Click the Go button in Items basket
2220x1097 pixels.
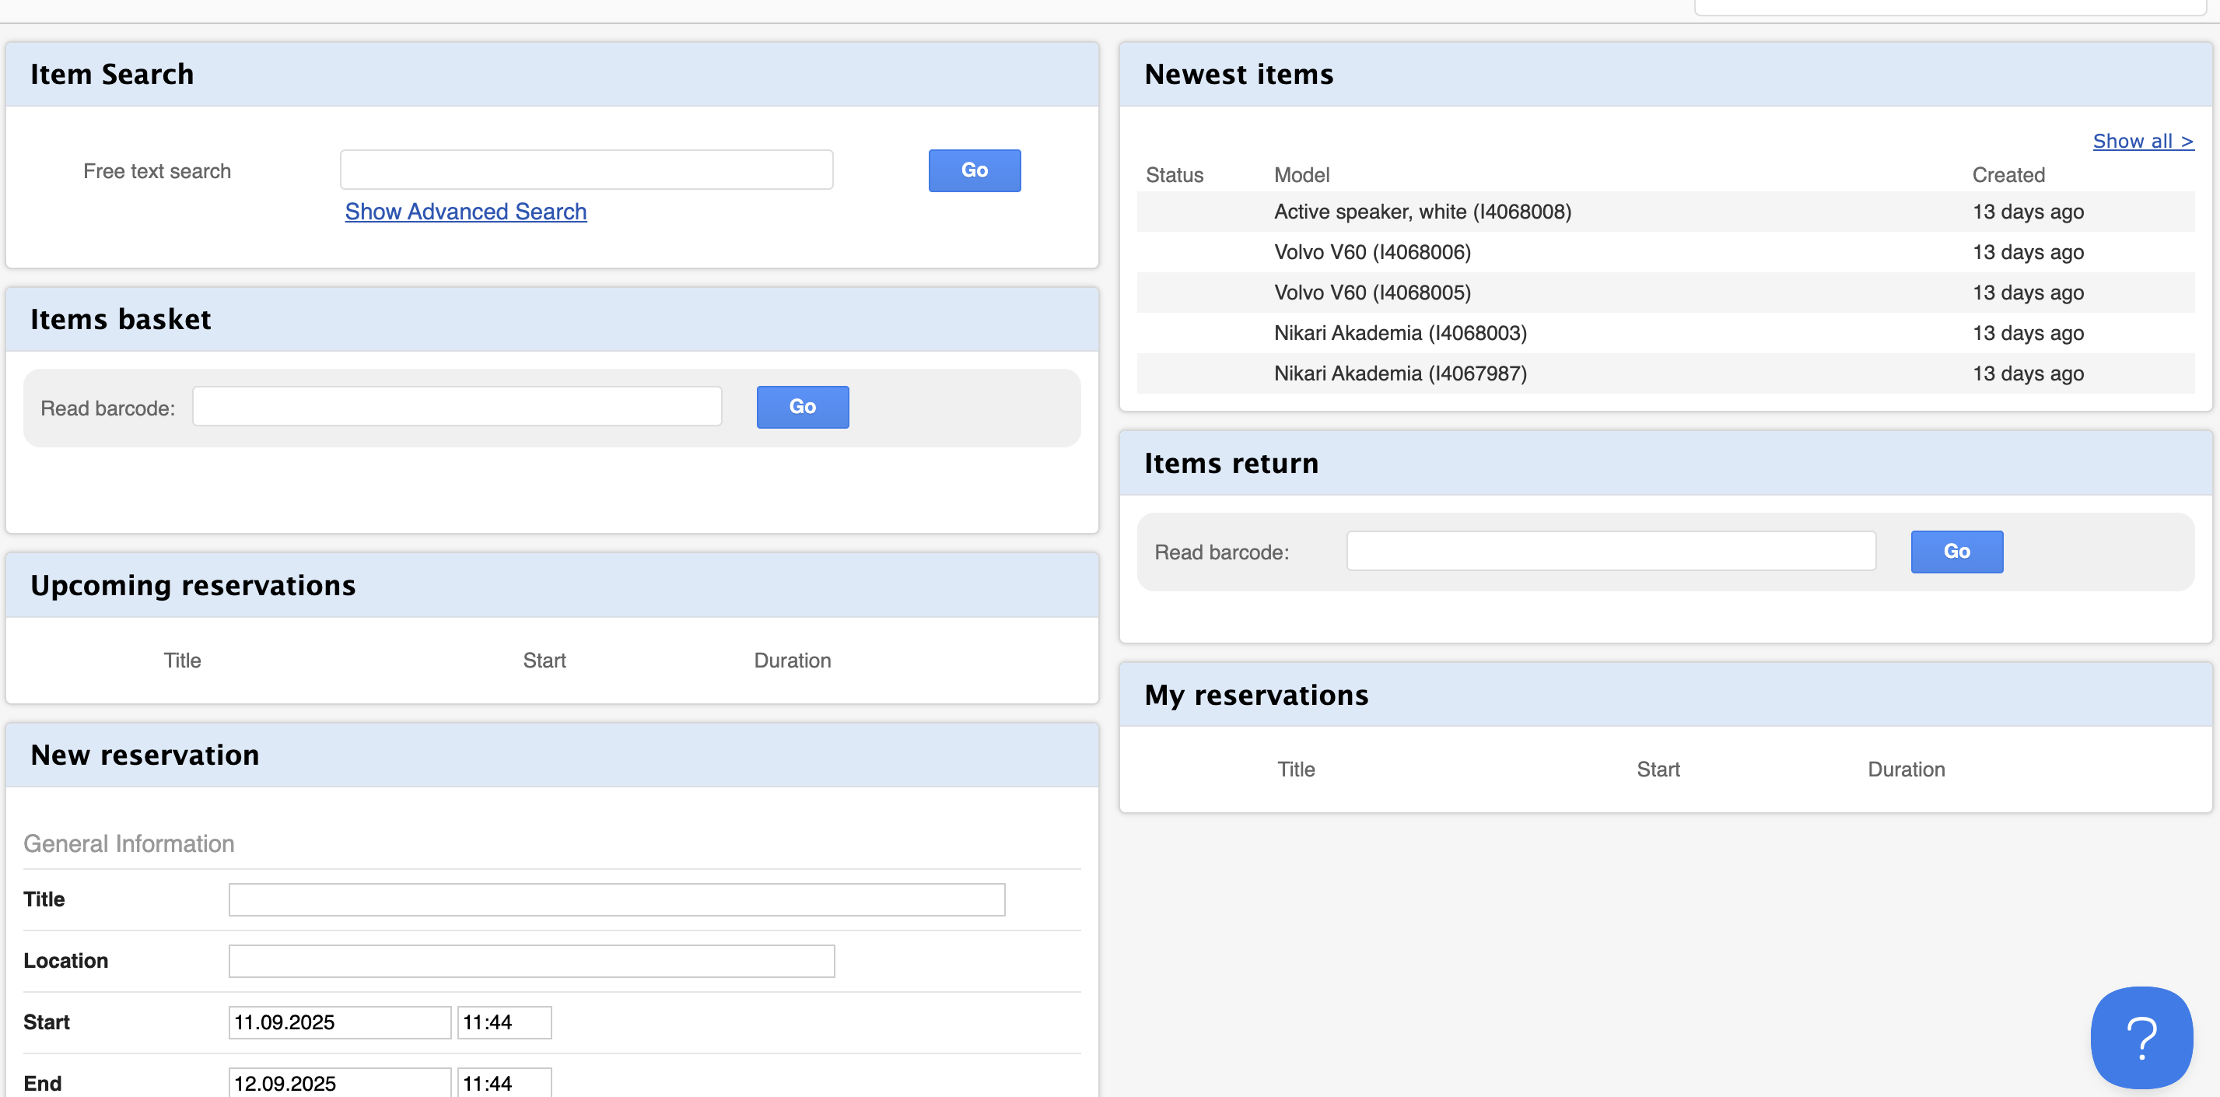coord(802,407)
